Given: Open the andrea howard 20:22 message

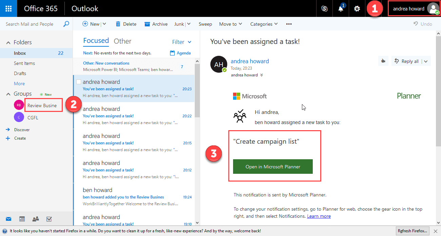Looking at the screenshot, I should [134, 115].
